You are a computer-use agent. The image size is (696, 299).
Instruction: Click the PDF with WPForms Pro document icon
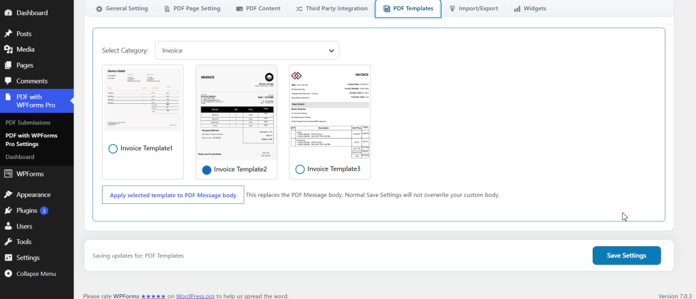pyautogui.click(x=8, y=96)
